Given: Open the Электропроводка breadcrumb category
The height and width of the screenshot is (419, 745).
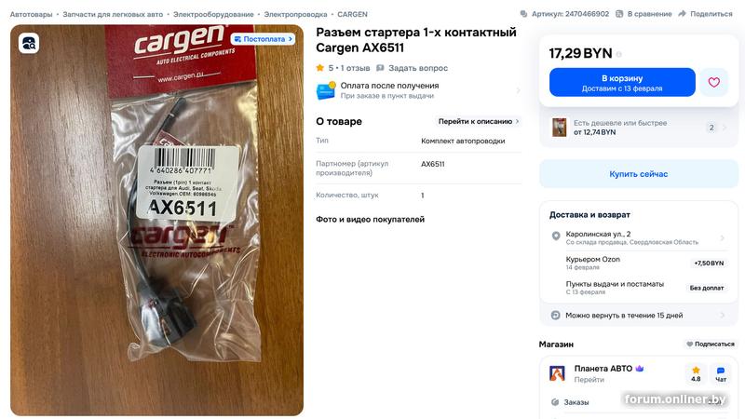Looking at the screenshot, I should (295, 14).
